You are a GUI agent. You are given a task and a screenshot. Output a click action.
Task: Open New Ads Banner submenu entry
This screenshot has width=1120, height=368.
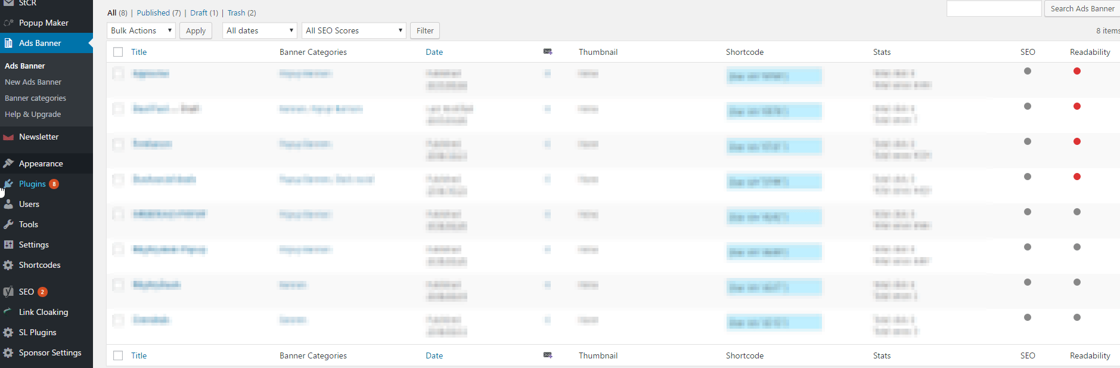pos(33,82)
